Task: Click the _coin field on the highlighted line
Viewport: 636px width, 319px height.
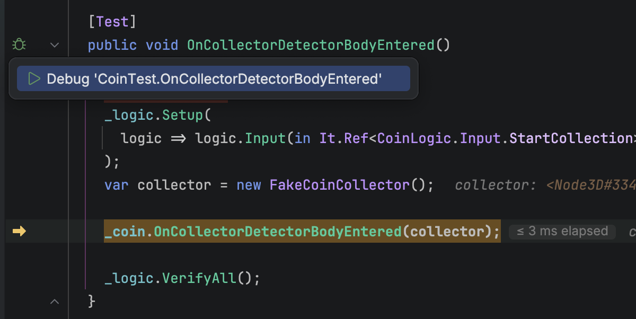Action: coord(125,232)
